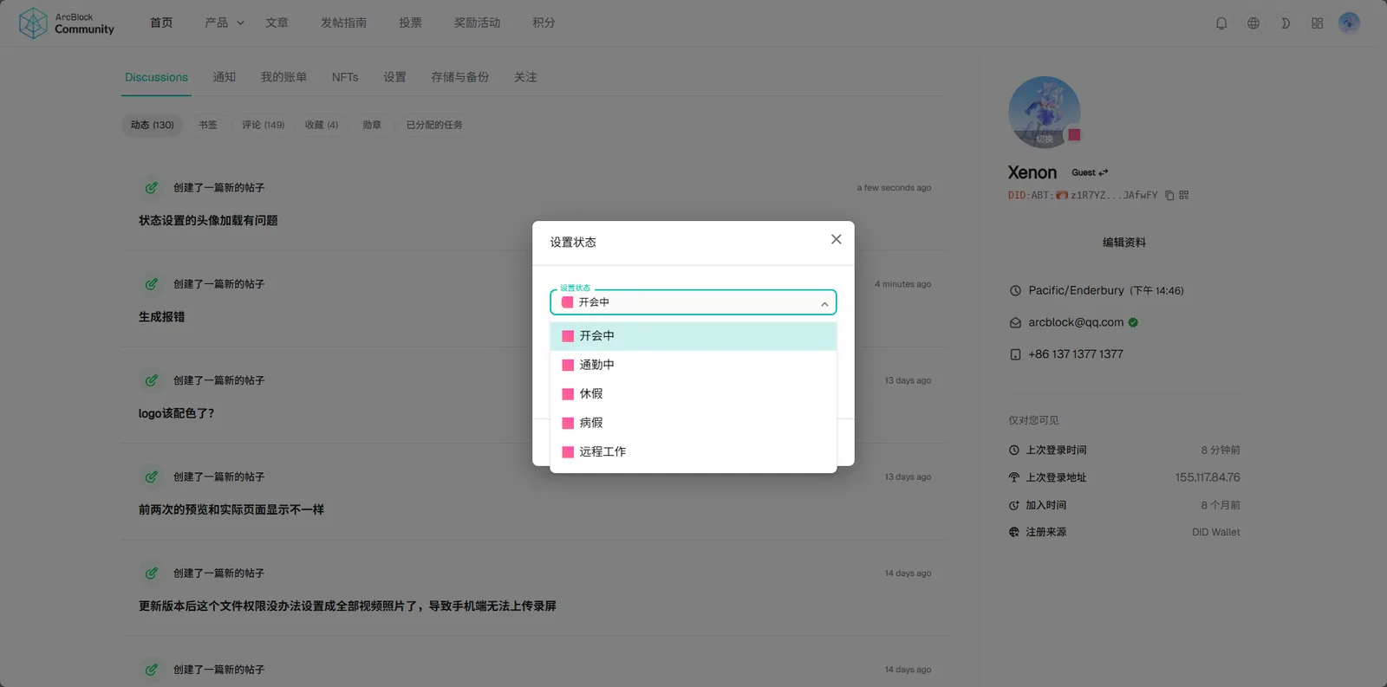Click the email envelope icon
This screenshot has height=687, width=1387.
(1015, 322)
